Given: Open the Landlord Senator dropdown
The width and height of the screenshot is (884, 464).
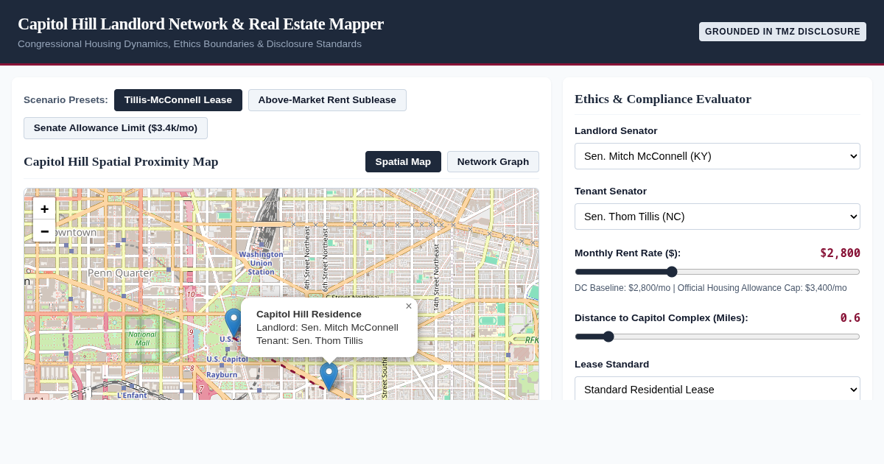Looking at the screenshot, I should click(718, 156).
